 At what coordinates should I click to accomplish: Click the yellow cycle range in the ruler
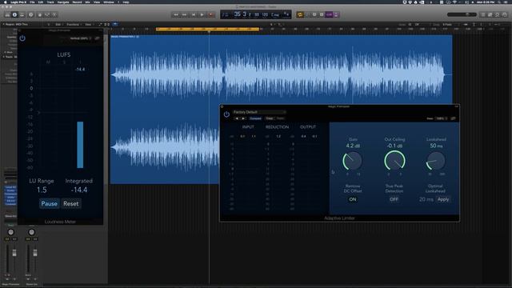pos(207,29)
